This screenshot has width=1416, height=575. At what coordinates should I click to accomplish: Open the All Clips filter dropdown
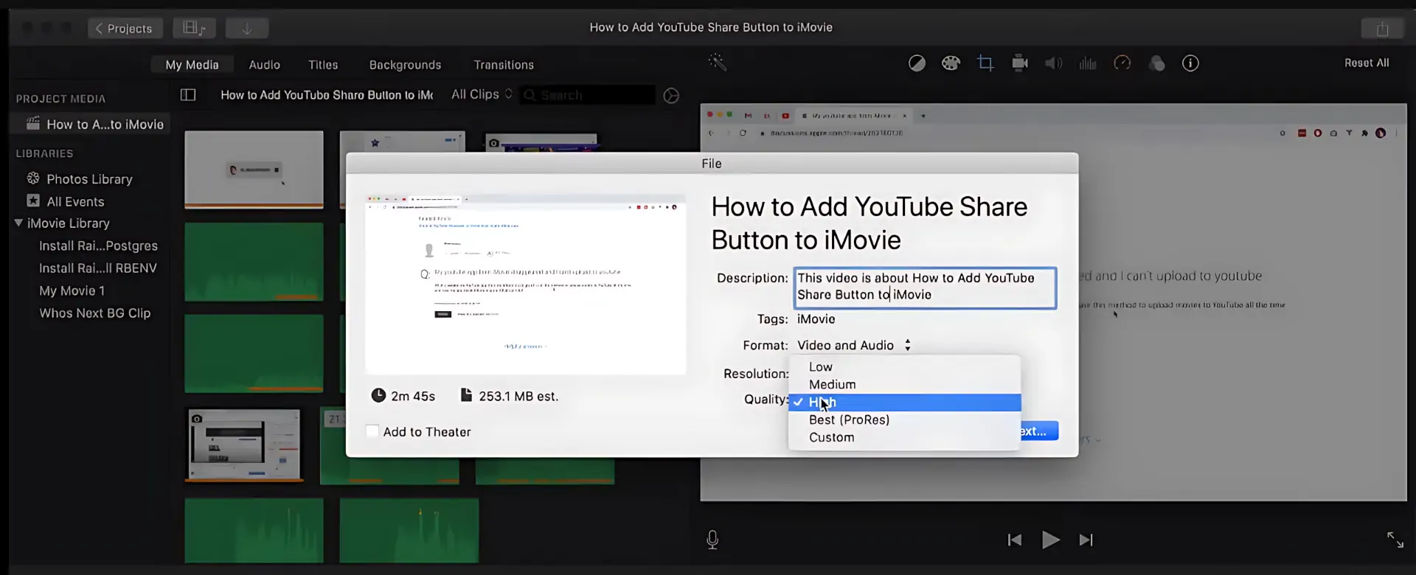coord(481,94)
